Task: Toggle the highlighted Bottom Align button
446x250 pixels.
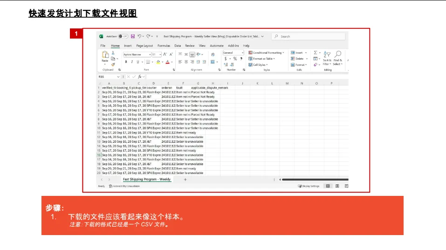Action: pos(192,54)
